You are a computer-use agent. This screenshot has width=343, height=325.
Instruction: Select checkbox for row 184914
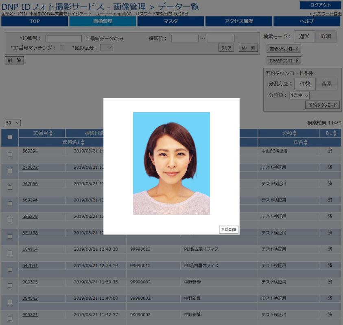click(x=10, y=253)
